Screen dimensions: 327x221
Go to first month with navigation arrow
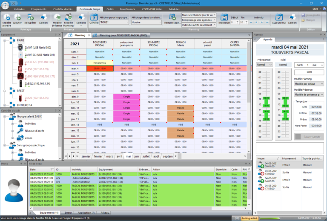66,156
